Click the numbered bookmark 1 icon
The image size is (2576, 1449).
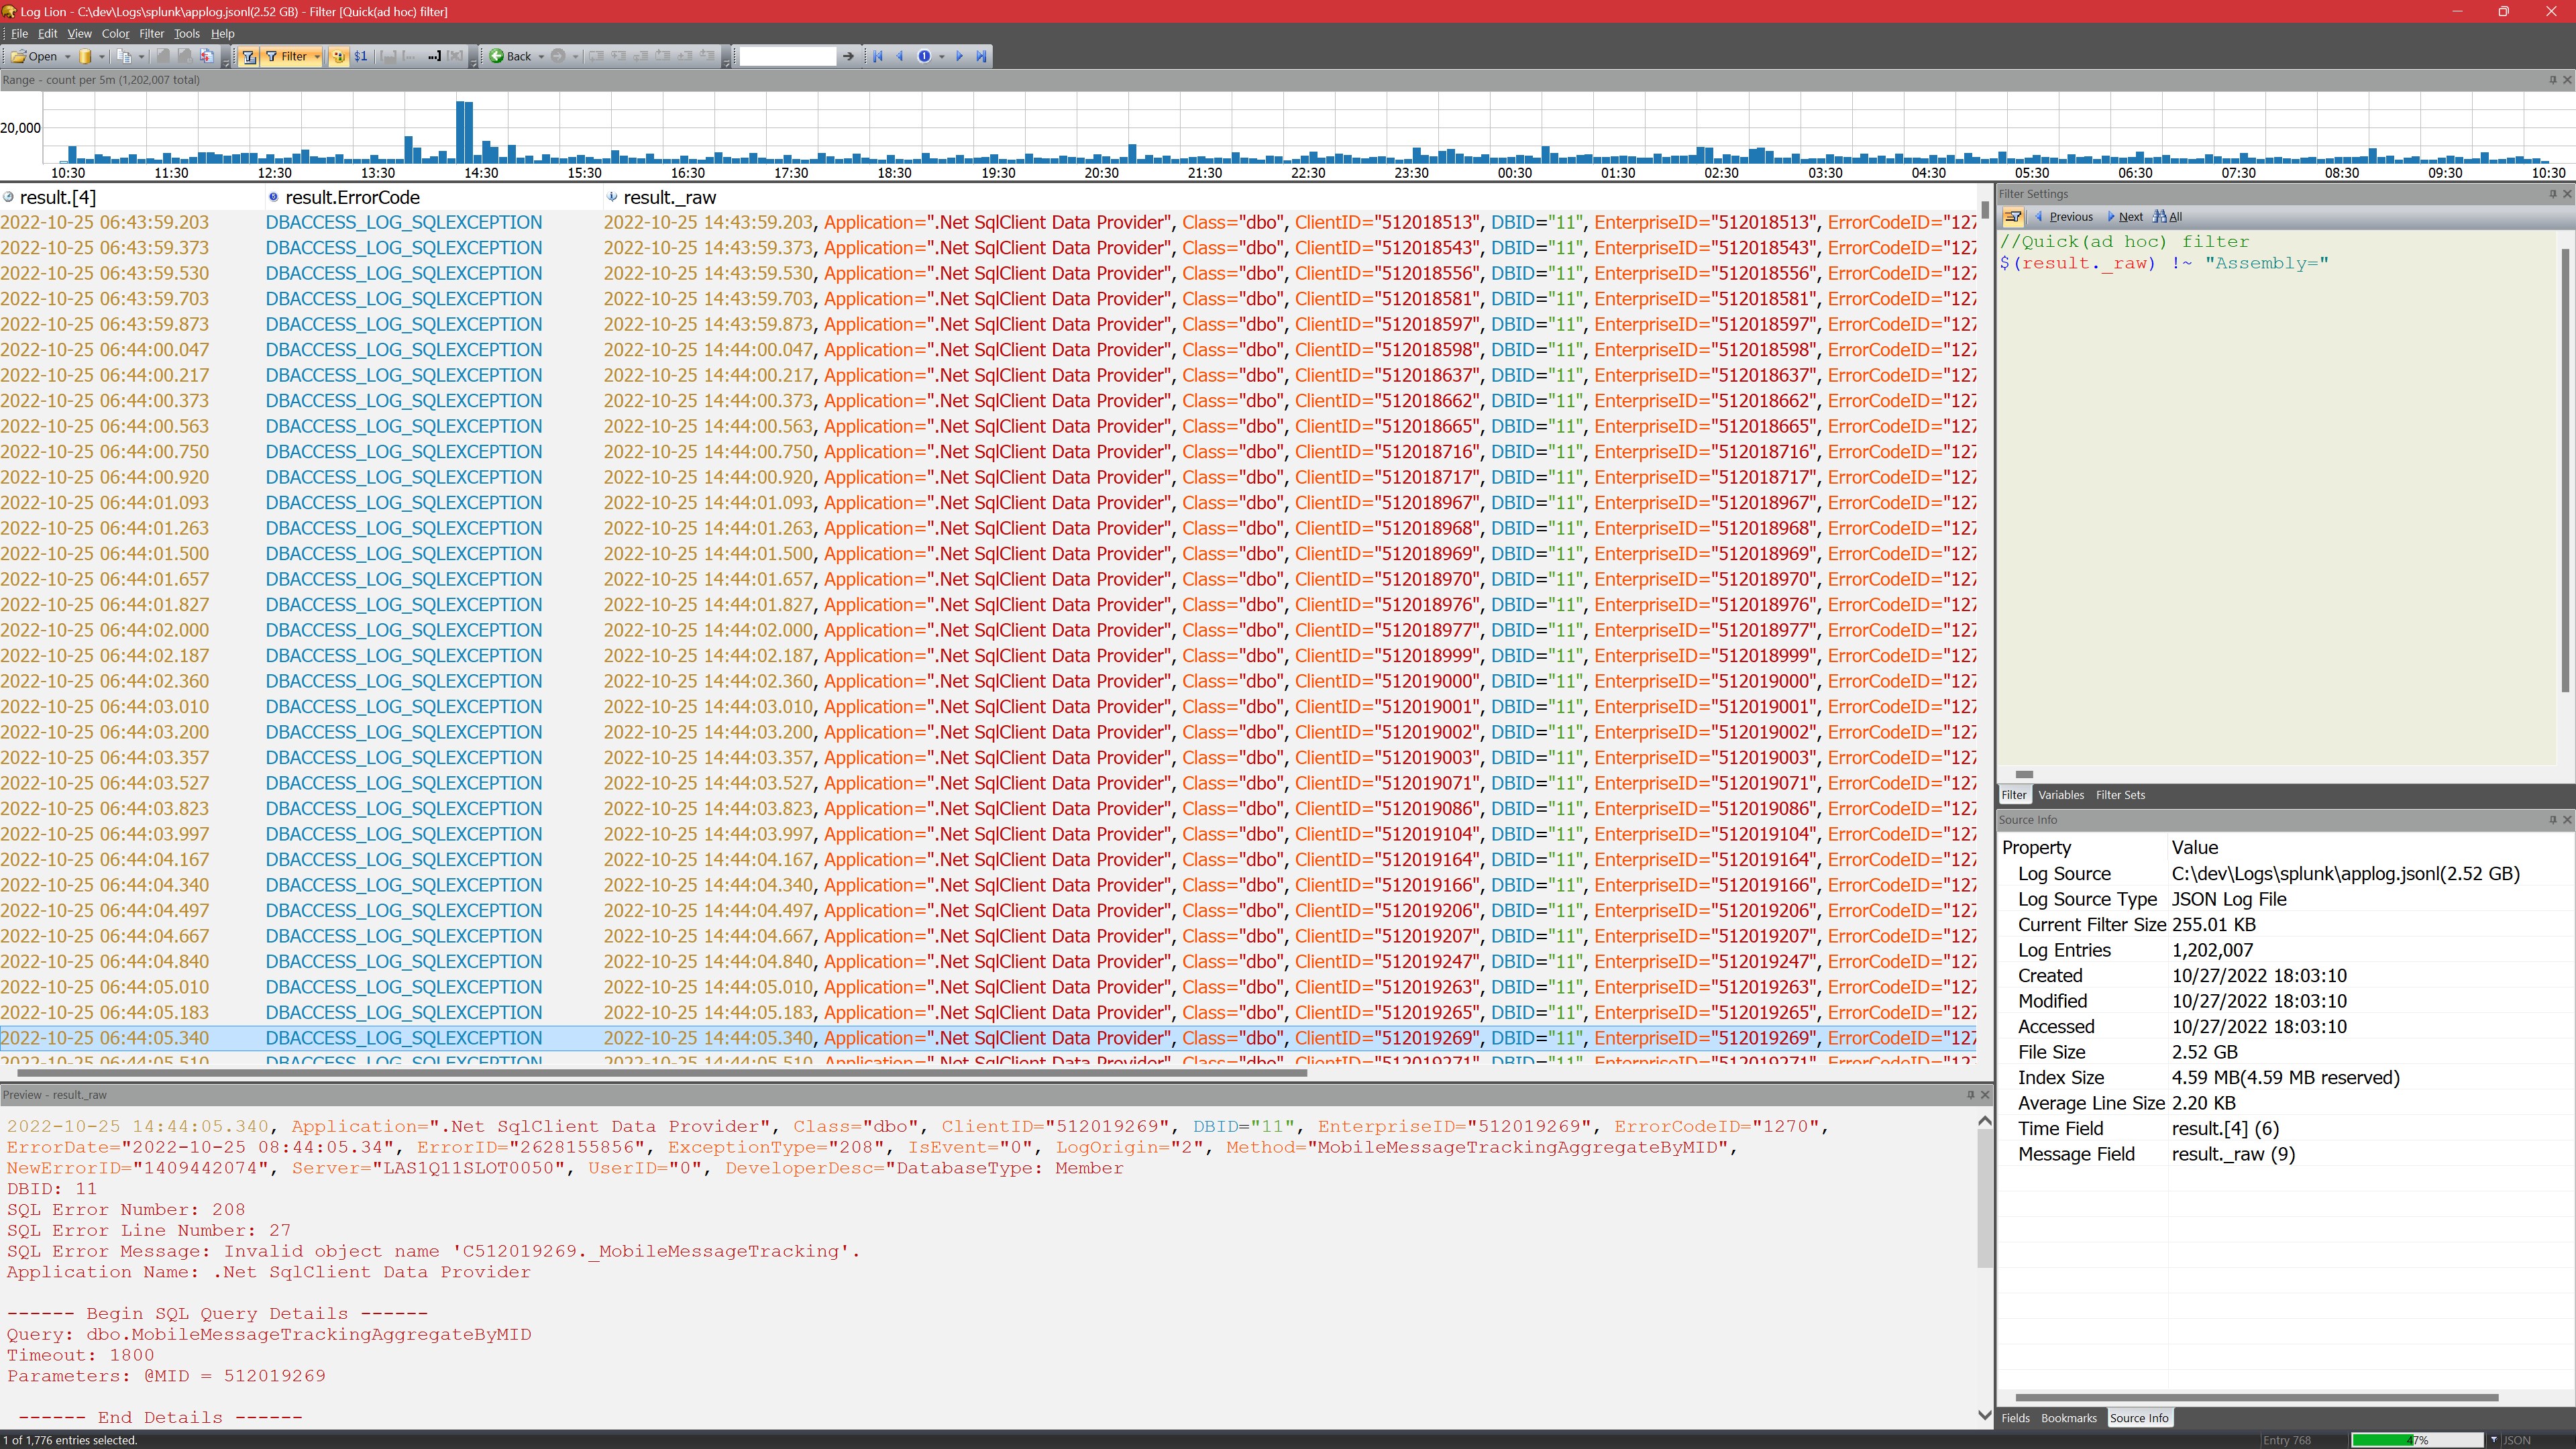pyautogui.click(x=924, y=56)
